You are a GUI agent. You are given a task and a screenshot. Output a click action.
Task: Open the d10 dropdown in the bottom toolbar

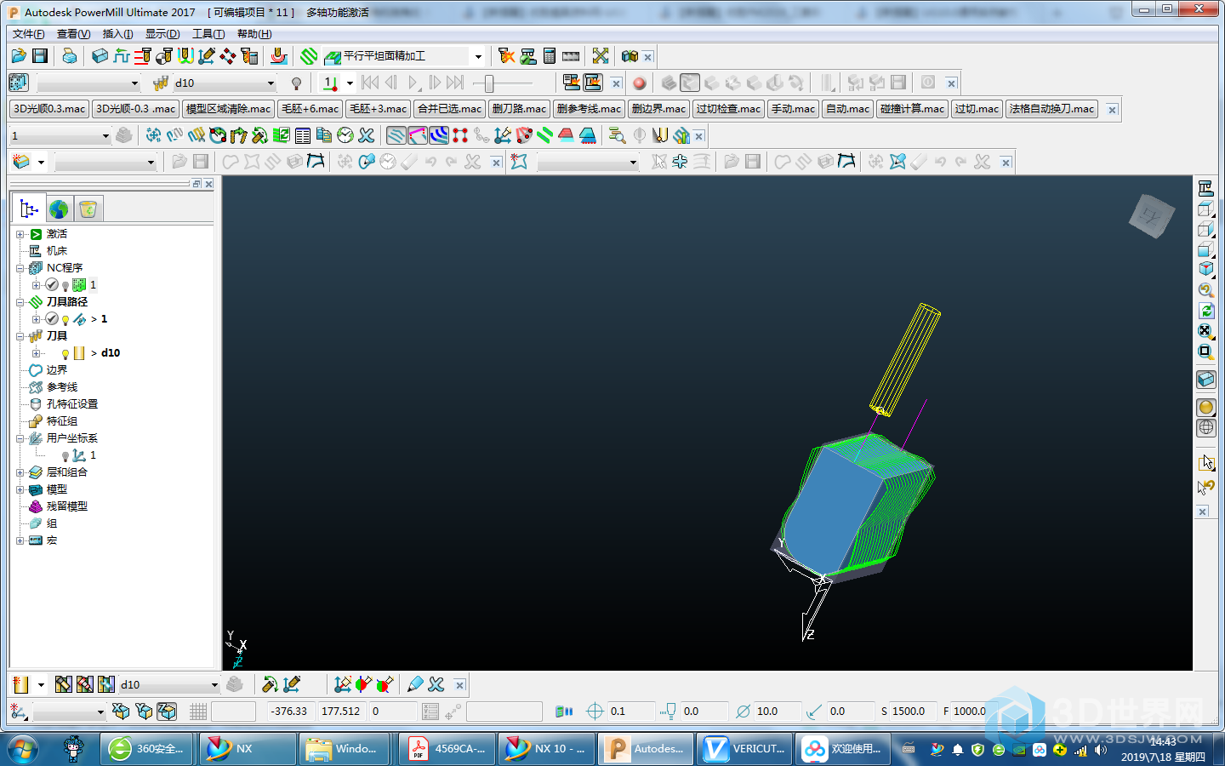coord(214,684)
